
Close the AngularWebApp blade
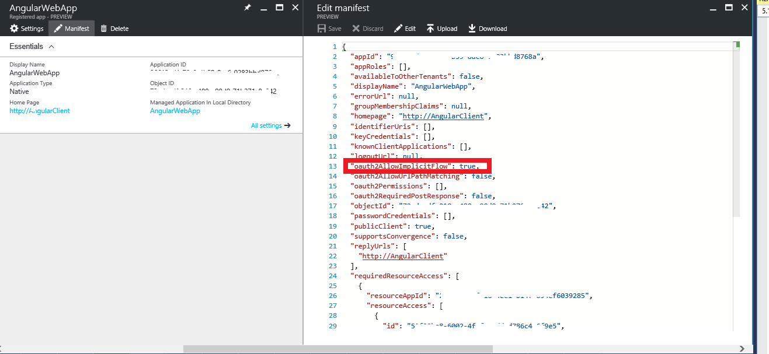295,8
